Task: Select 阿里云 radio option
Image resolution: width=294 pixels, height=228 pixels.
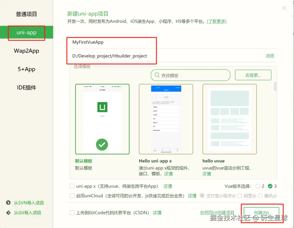Action: coord(240,196)
